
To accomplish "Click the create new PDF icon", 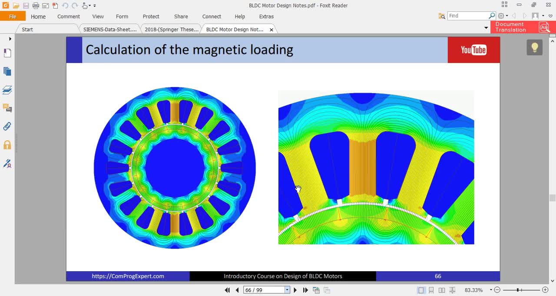I will coord(55,6).
